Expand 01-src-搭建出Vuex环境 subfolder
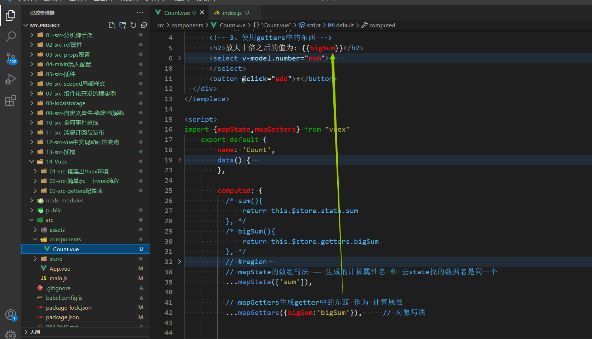This screenshot has height=339, width=592. click(86, 171)
